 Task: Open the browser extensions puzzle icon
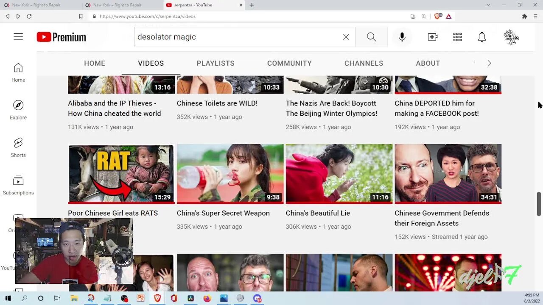[x=524, y=16]
